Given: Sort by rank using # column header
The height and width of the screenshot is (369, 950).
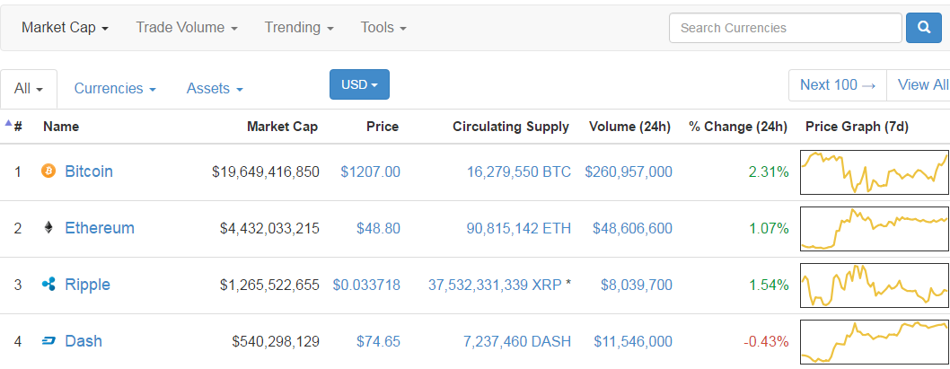Looking at the screenshot, I should [17, 127].
